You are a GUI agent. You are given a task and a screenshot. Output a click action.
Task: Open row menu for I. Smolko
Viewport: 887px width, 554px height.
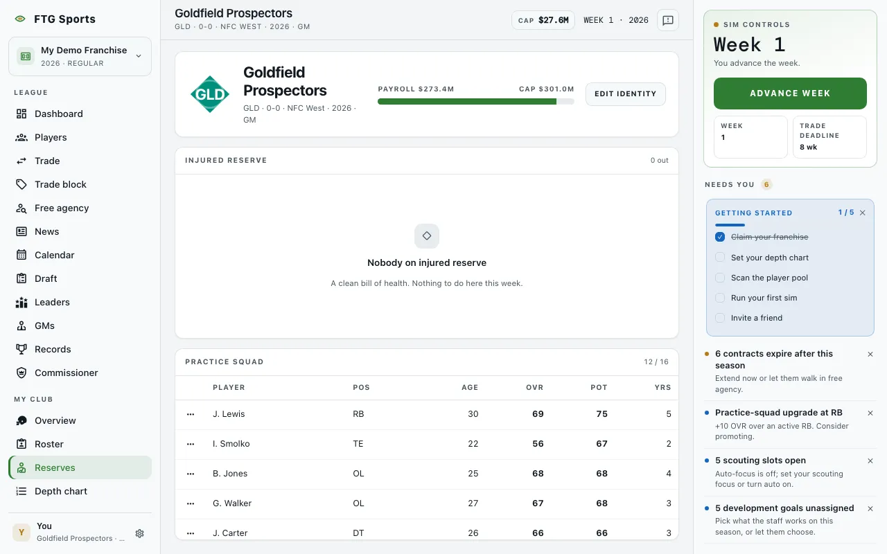(x=191, y=444)
